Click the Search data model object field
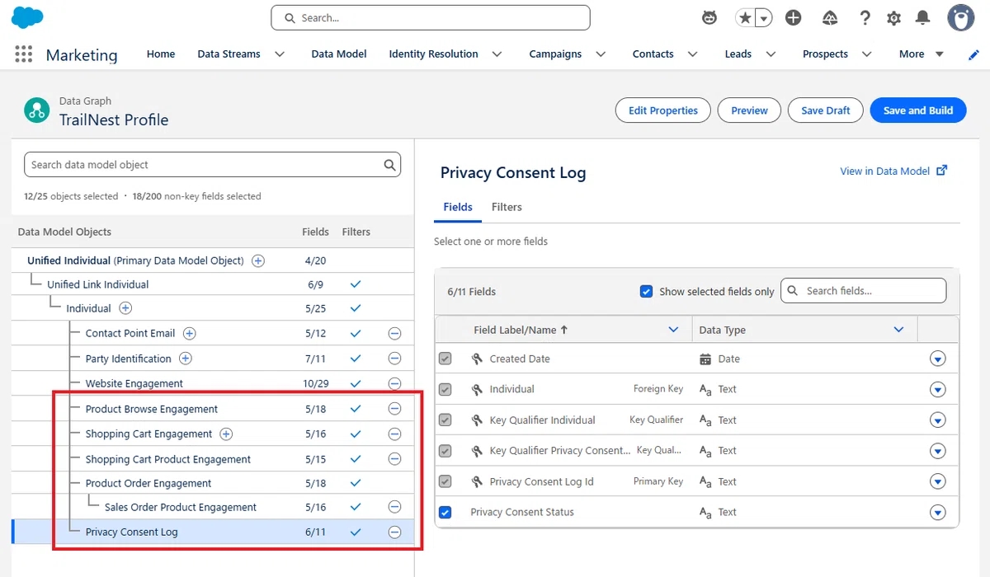Viewport: 990px width, 577px height. pyautogui.click(x=213, y=165)
